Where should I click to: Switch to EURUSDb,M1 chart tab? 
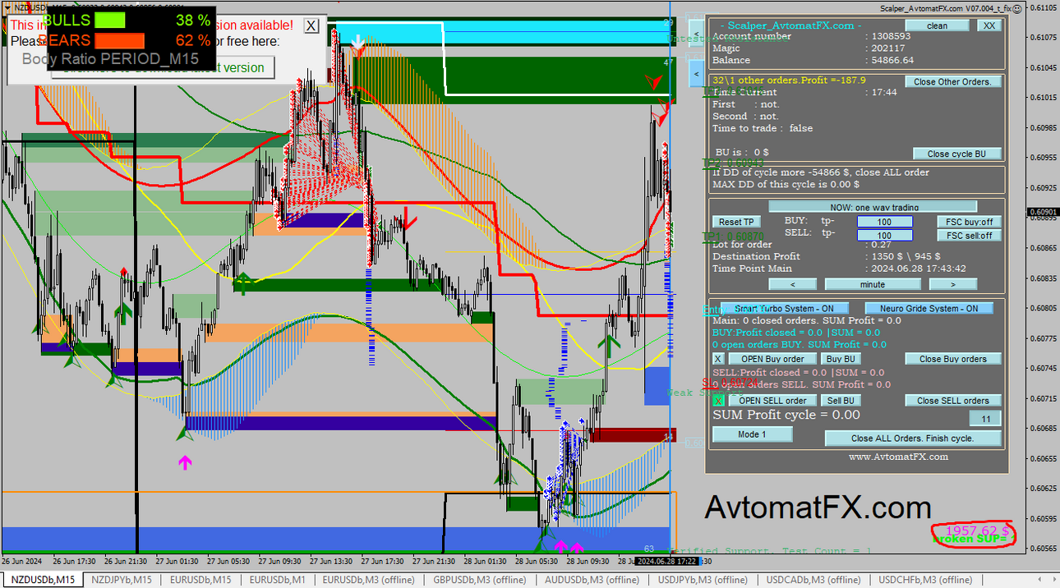pos(277,580)
